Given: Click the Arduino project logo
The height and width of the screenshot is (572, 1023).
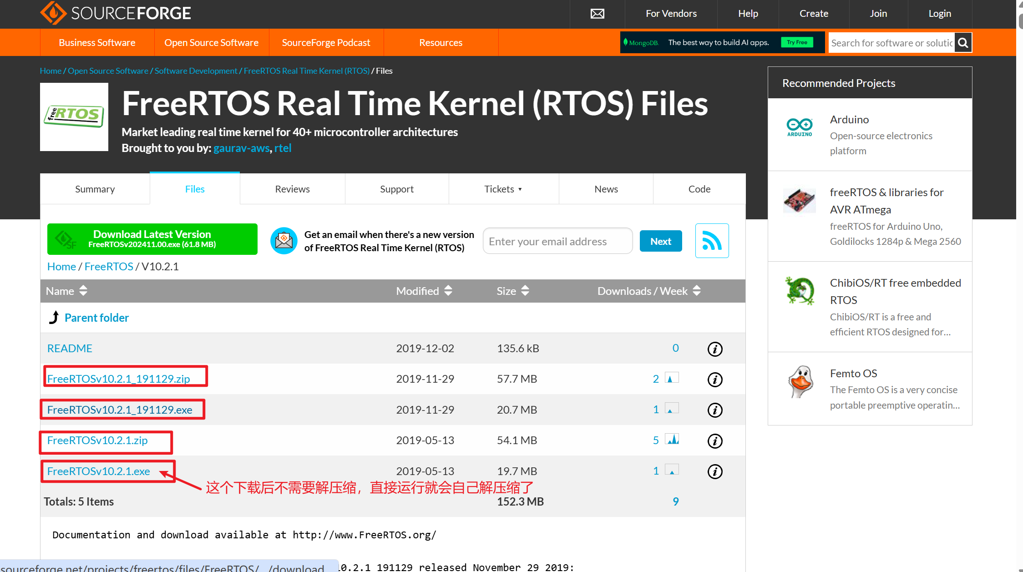Looking at the screenshot, I should pyautogui.click(x=800, y=127).
